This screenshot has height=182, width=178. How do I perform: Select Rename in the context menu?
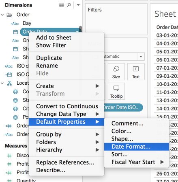tap(66, 66)
